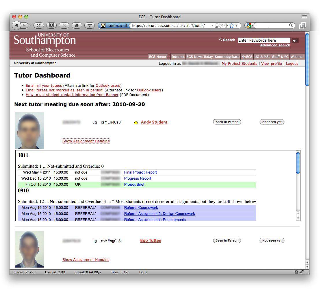The width and height of the screenshot is (323, 291).
Task: Open the Andy Student link
Action: (x=154, y=122)
